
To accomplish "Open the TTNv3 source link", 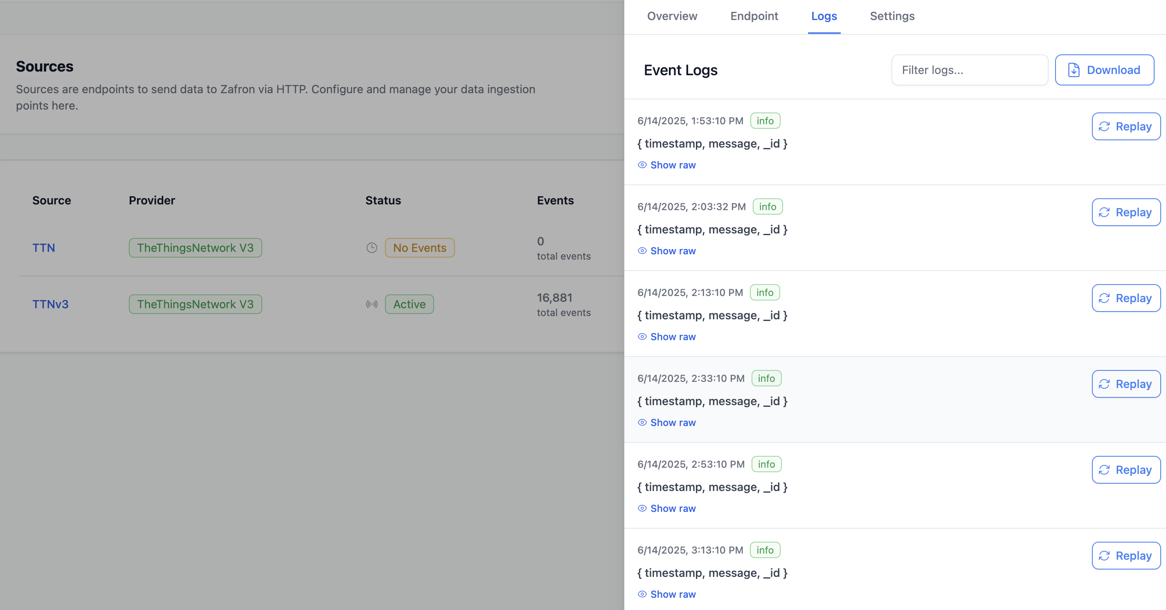I will tap(50, 304).
